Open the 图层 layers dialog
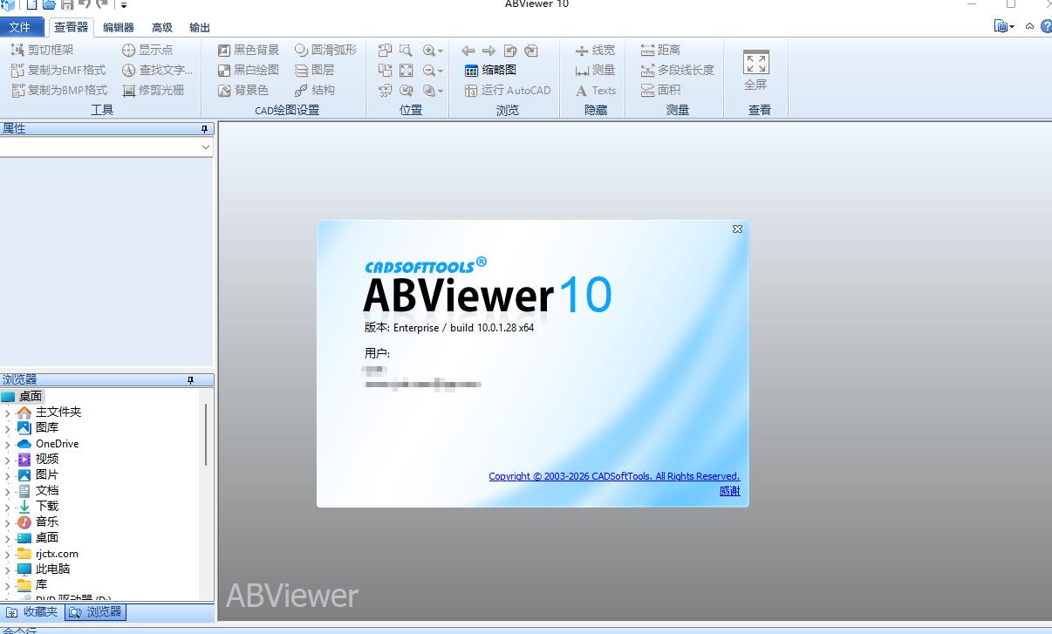1052x634 pixels. (x=314, y=70)
